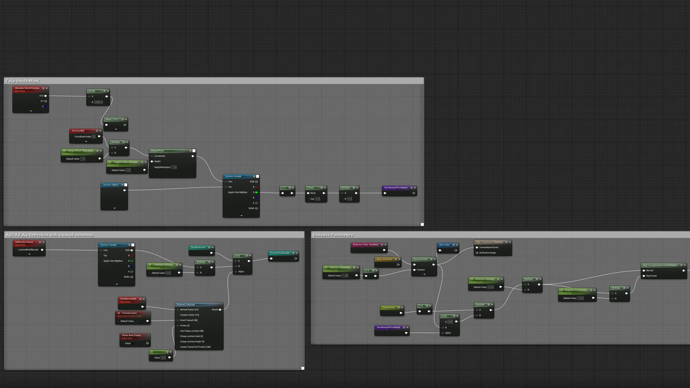Toggle the Value checkbox on Static Bool node
The height and width of the screenshot is (388, 690).
pyautogui.click(x=133, y=344)
